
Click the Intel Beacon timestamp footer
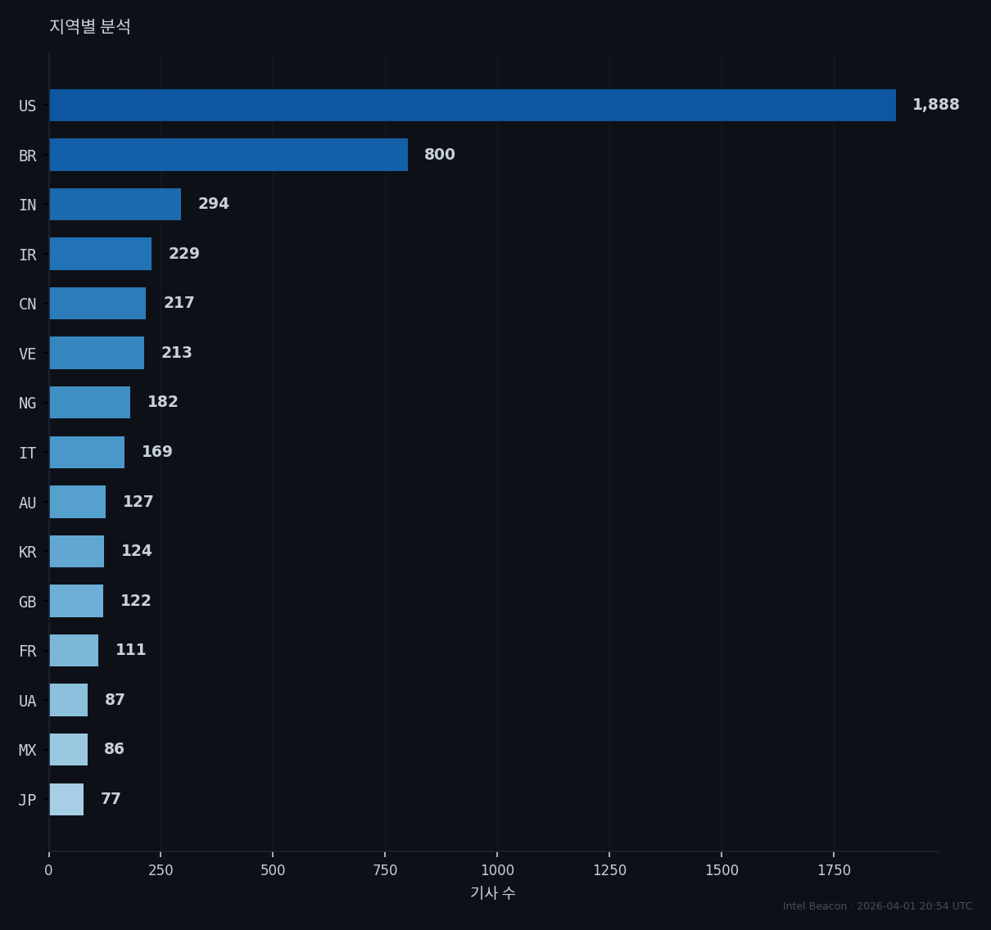coord(878,906)
